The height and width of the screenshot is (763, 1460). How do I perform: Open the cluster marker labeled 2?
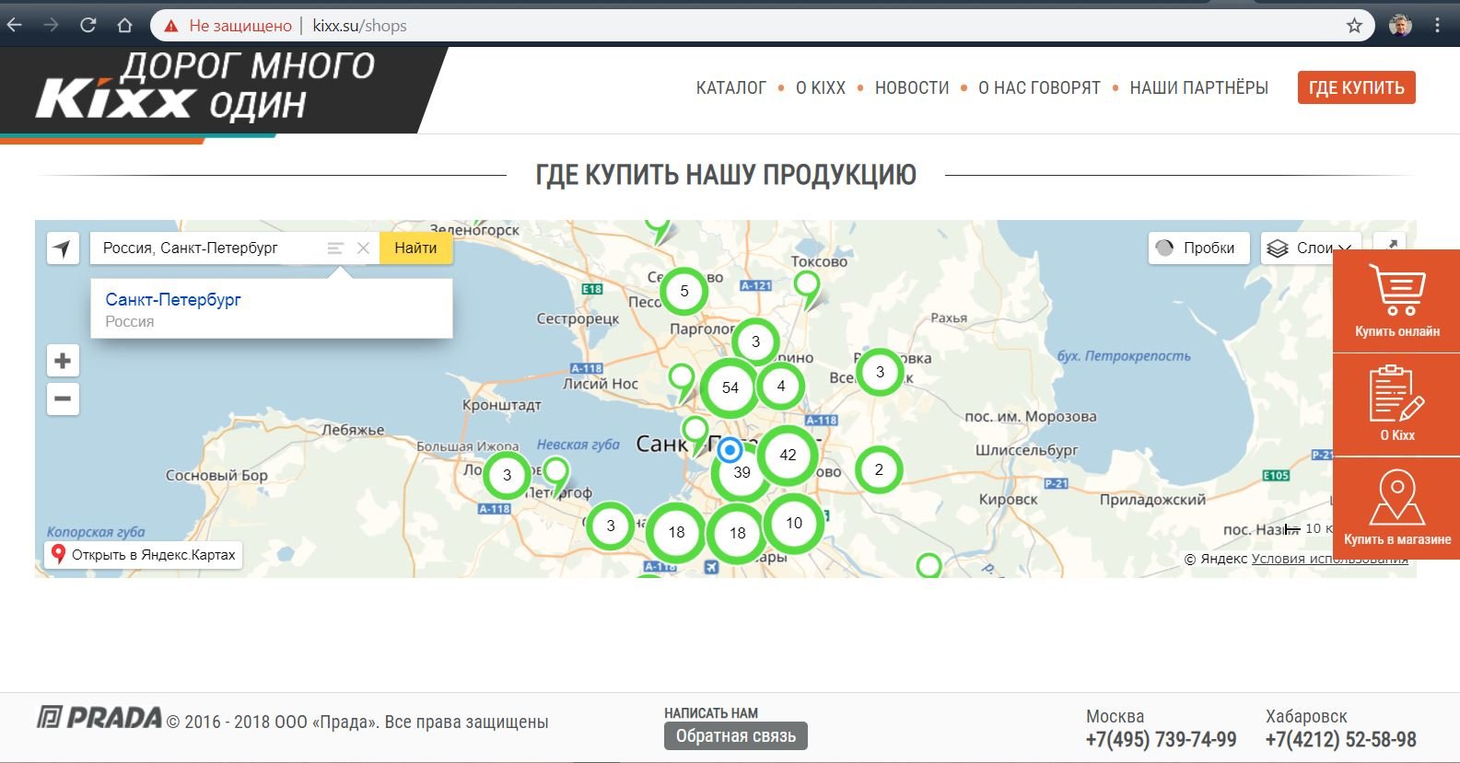(879, 469)
